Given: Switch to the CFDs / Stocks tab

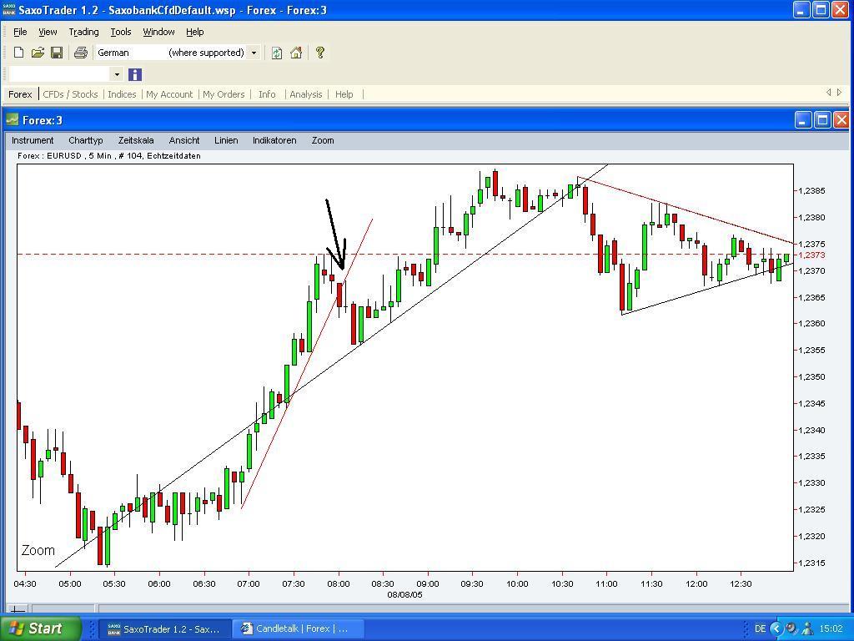Looking at the screenshot, I should 70,94.
